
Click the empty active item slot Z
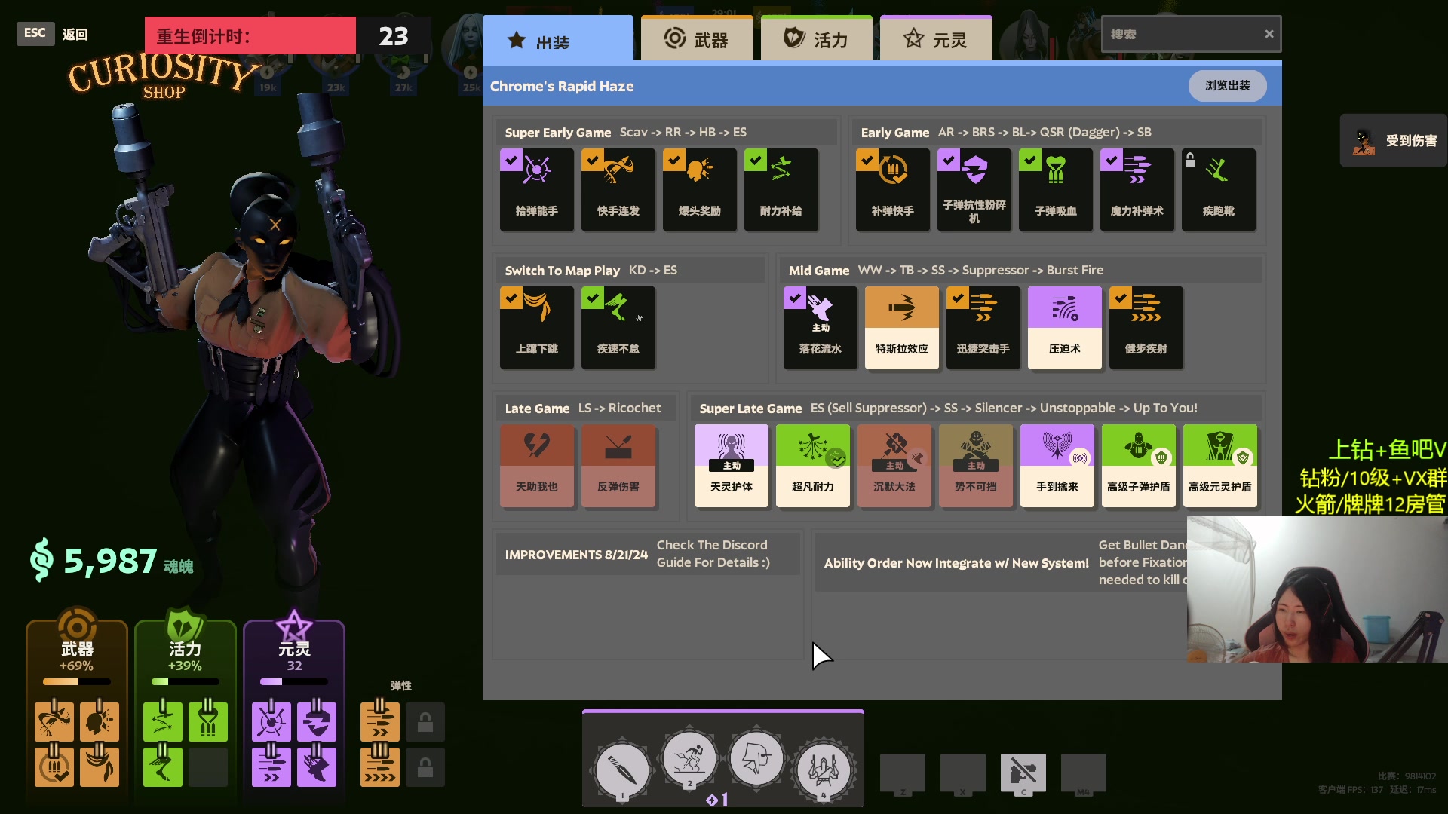coord(903,774)
